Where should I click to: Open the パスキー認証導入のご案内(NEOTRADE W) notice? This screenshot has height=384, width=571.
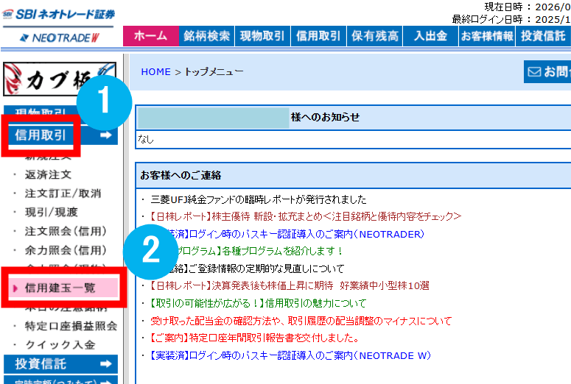pyautogui.click(x=290, y=355)
